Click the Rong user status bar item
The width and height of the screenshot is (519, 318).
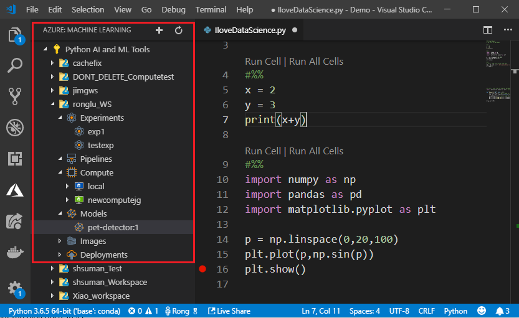181,311
